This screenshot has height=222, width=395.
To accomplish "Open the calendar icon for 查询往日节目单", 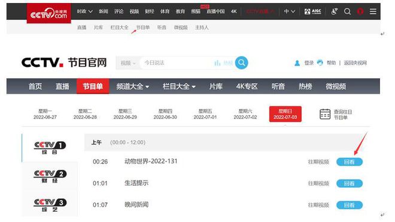I will point(325,114).
